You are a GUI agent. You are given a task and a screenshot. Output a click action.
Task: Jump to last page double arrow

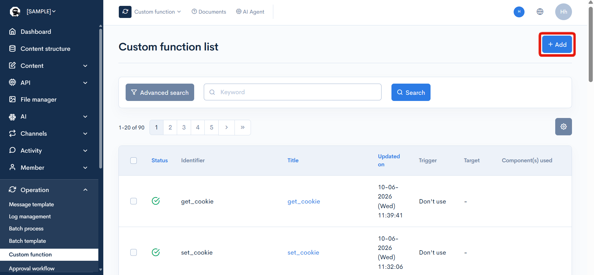click(243, 127)
